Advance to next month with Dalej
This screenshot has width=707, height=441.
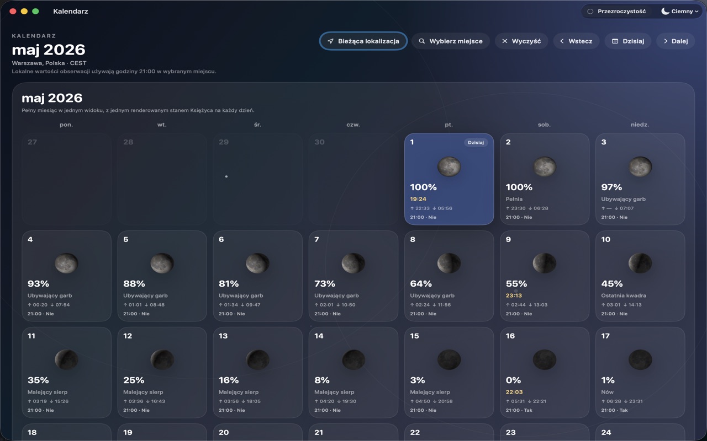click(x=676, y=41)
